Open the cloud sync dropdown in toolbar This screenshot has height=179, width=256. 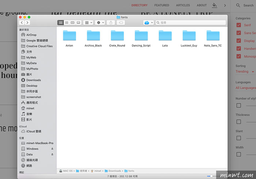point(148,23)
